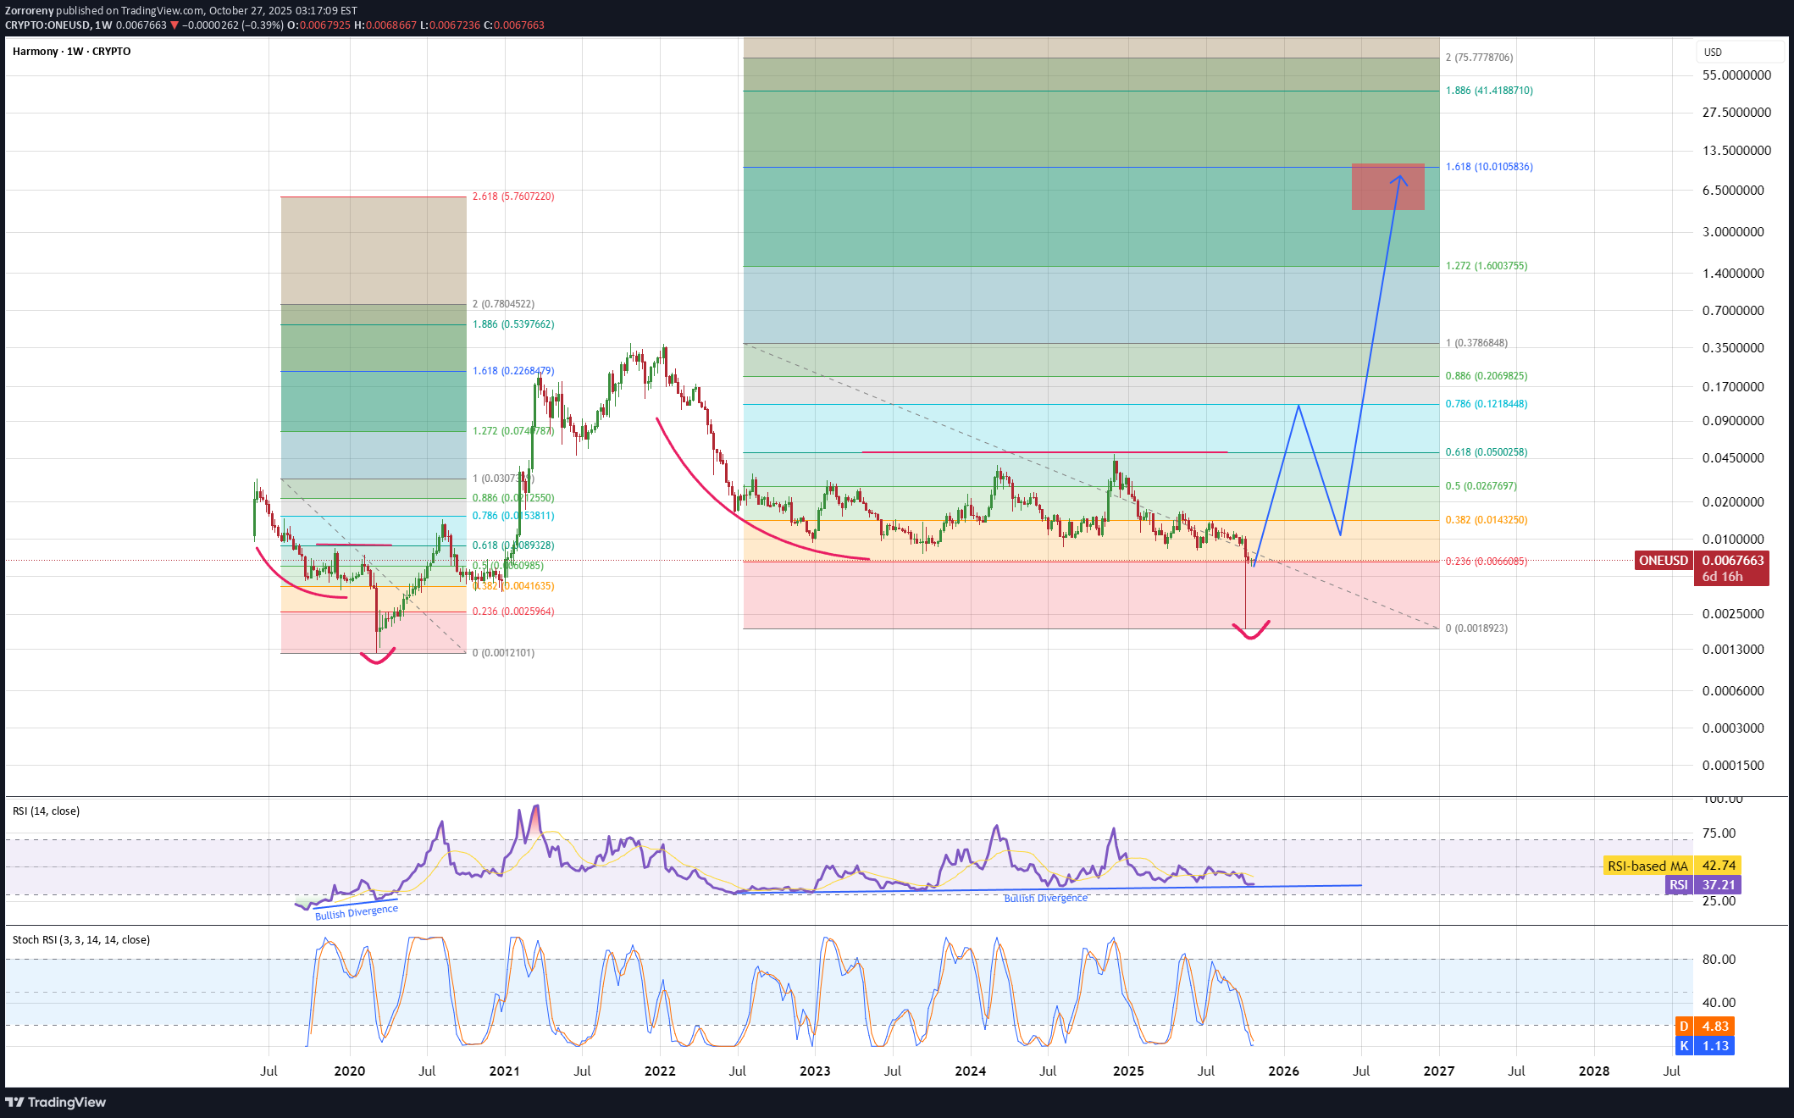Select the Stoch RSI indicator legend
Image resolution: width=1794 pixels, height=1118 pixels.
(x=81, y=940)
